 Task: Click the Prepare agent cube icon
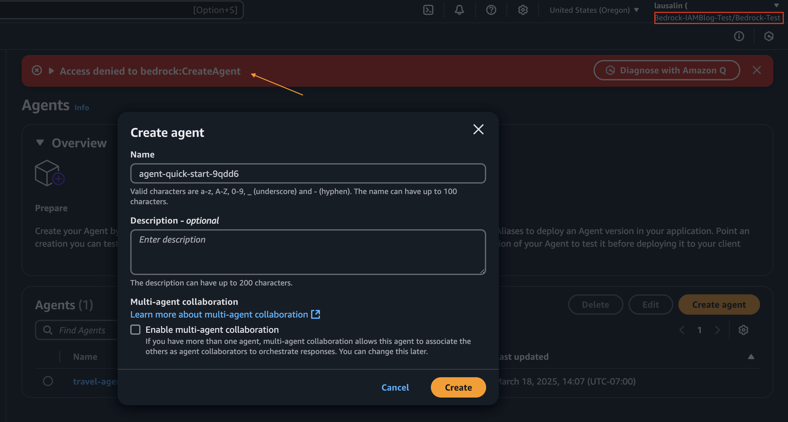[x=50, y=173]
